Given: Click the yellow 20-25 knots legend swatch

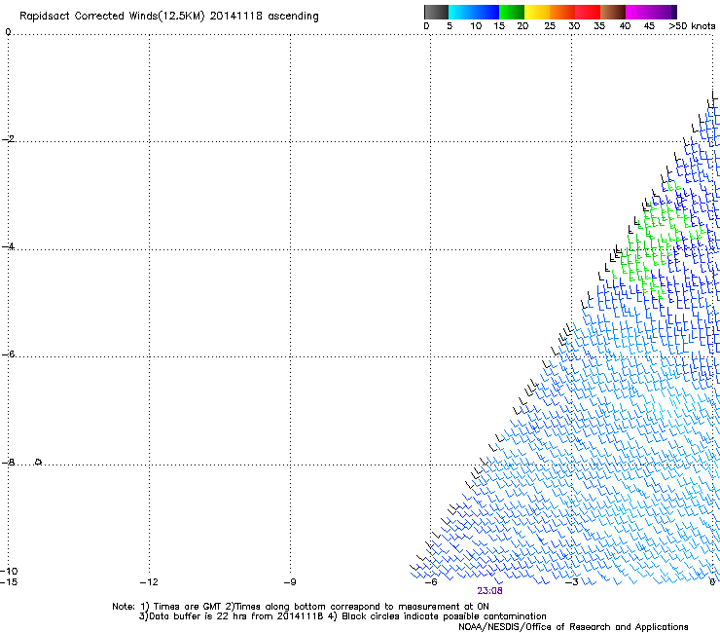Looking at the screenshot, I should pos(537,12).
